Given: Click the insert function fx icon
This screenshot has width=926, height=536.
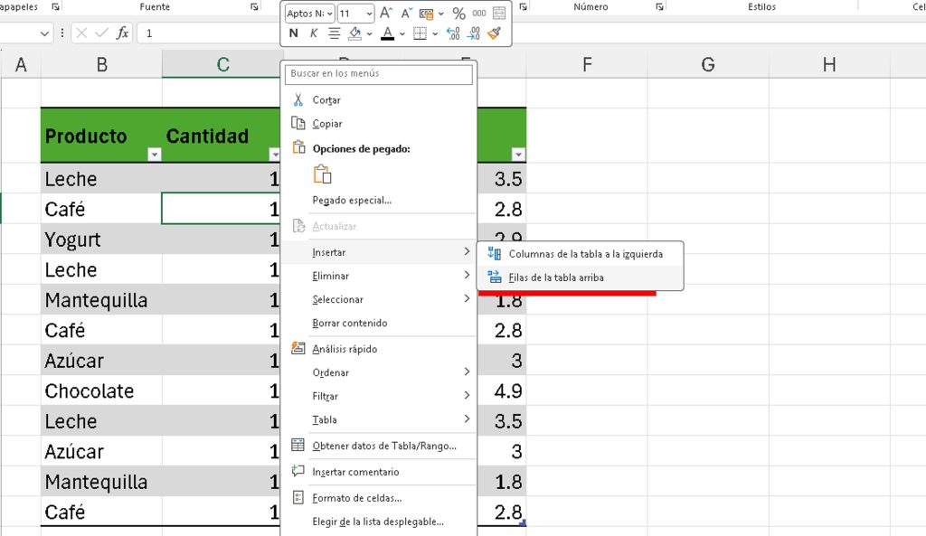Looking at the screenshot, I should 122,33.
